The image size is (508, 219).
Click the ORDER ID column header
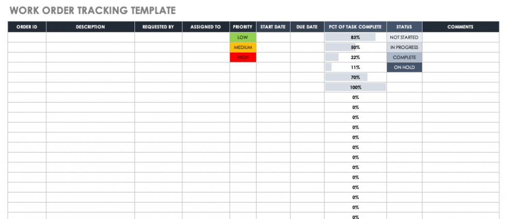pyautogui.click(x=27, y=27)
